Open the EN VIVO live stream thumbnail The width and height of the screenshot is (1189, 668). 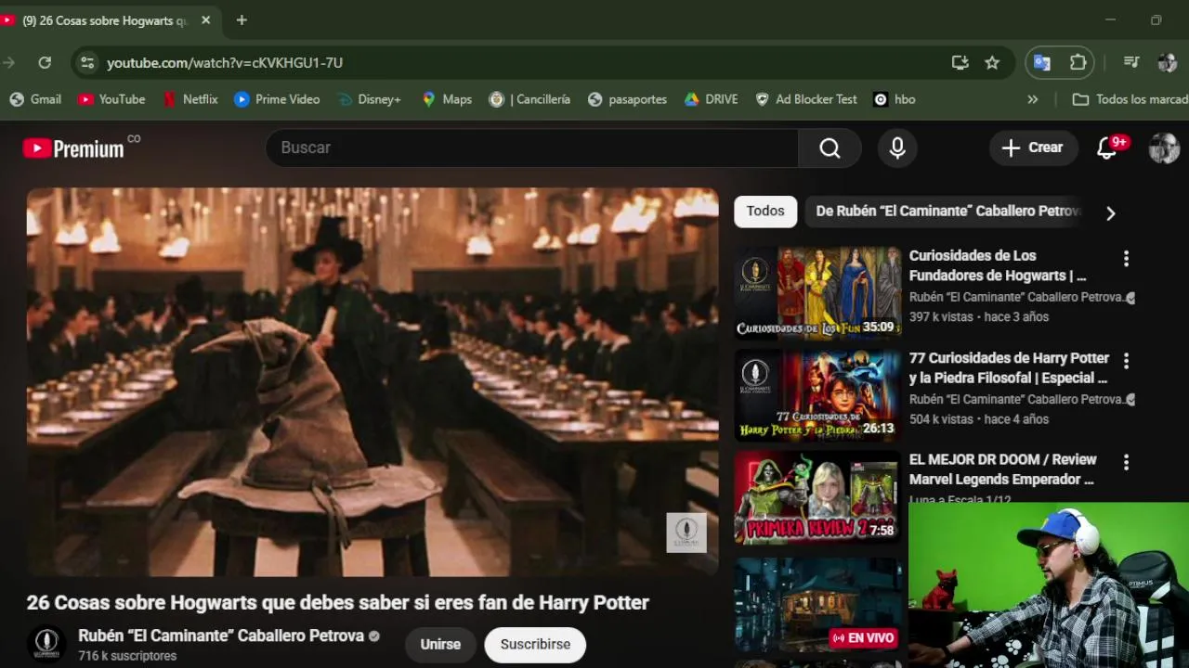point(817,604)
